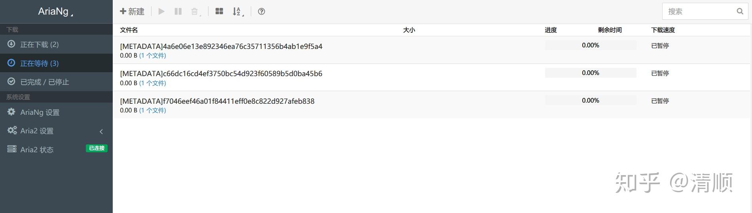Image resolution: width=752 pixels, height=213 pixels.
Task: Click 1 个文件 link of third task
Action: point(153,110)
